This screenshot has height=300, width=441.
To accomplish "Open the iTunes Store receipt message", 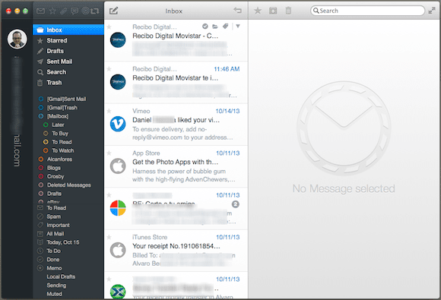I will [x=176, y=251].
